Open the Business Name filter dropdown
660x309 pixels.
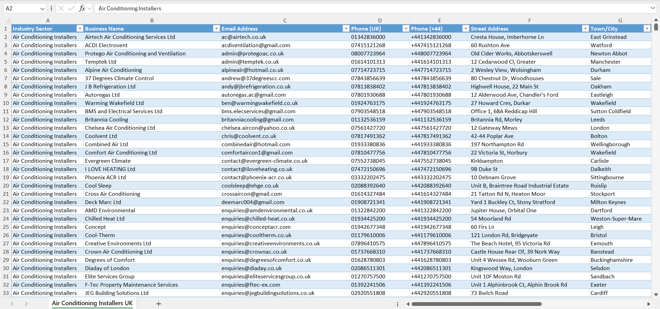(216, 29)
